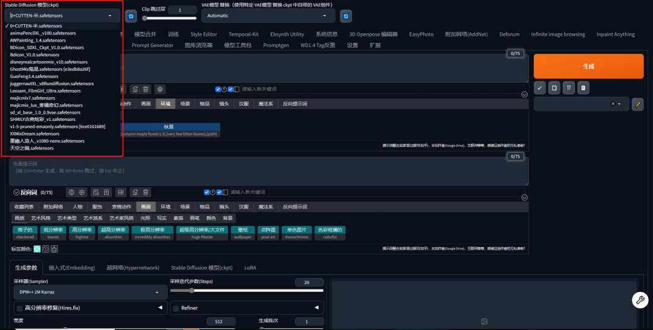Click the bookmark favorites icon in 反向词 toolbar
This screenshot has width=653, height=330.
106,192
